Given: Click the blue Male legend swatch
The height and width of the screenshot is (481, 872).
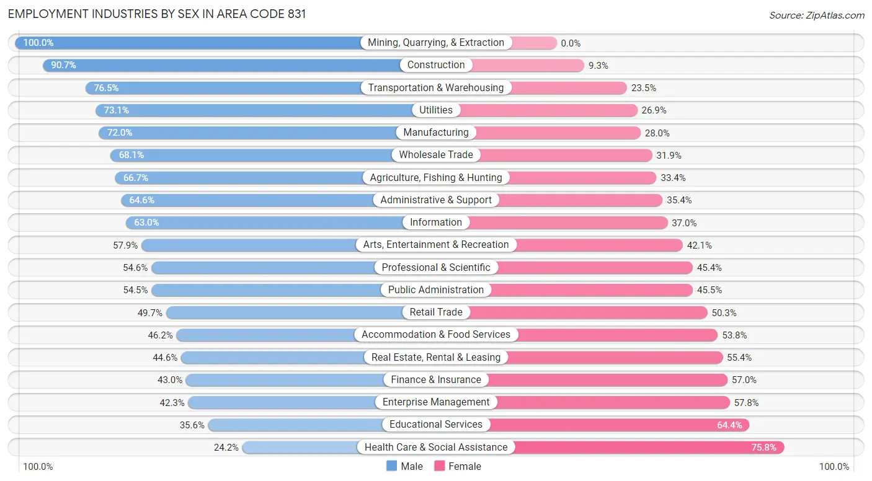Looking at the screenshot, I should 391,466.
